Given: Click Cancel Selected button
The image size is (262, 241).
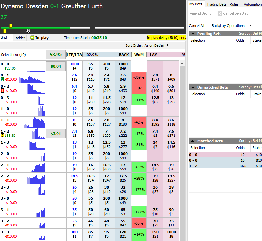Looking at the screenshot, I should pos(233,13).
